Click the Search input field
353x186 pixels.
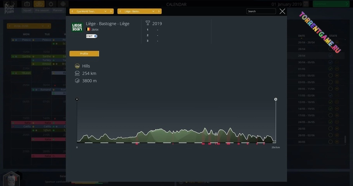[x=261, y=11]
